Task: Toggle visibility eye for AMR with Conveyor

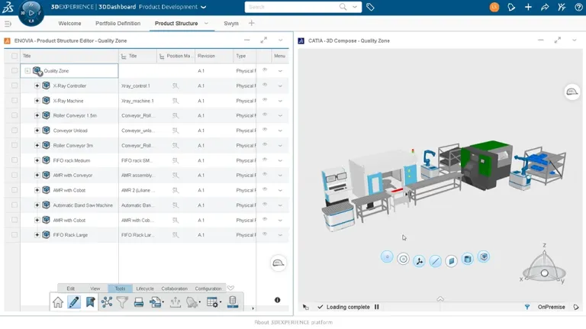Action: [x=265, y=175]
